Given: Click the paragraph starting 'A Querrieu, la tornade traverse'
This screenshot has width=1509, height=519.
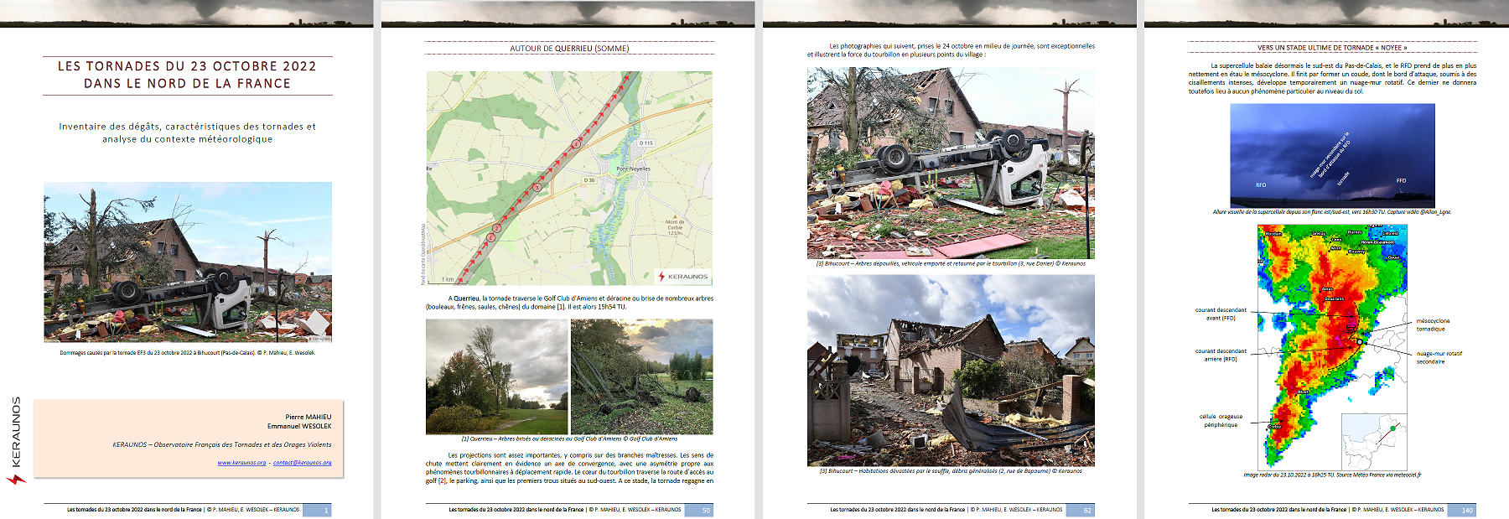Looking at the screenshot, I should point(569,303).
